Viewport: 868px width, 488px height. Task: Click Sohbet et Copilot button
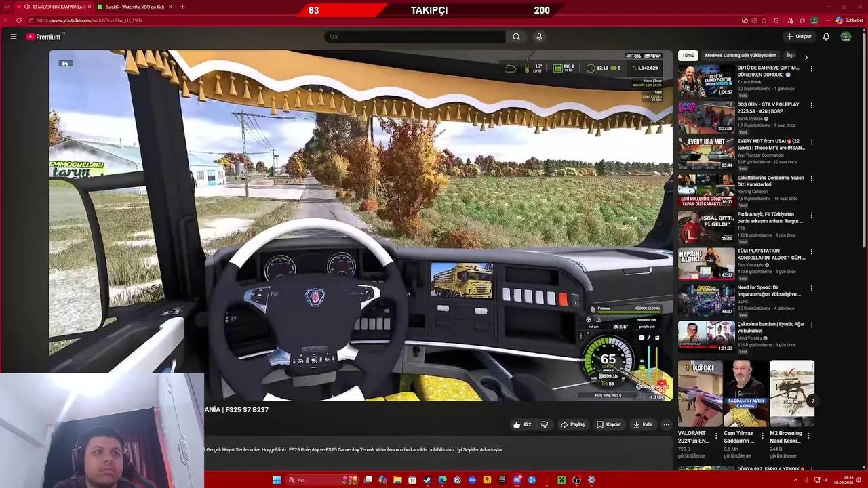click(x=849, y=20)
